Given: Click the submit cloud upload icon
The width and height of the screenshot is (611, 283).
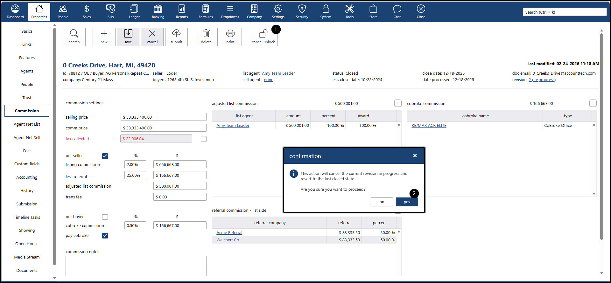Looking at the screenshot, I should (176, 34).
